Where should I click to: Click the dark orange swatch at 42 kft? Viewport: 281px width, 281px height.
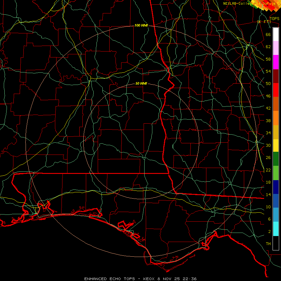(276, 104)
